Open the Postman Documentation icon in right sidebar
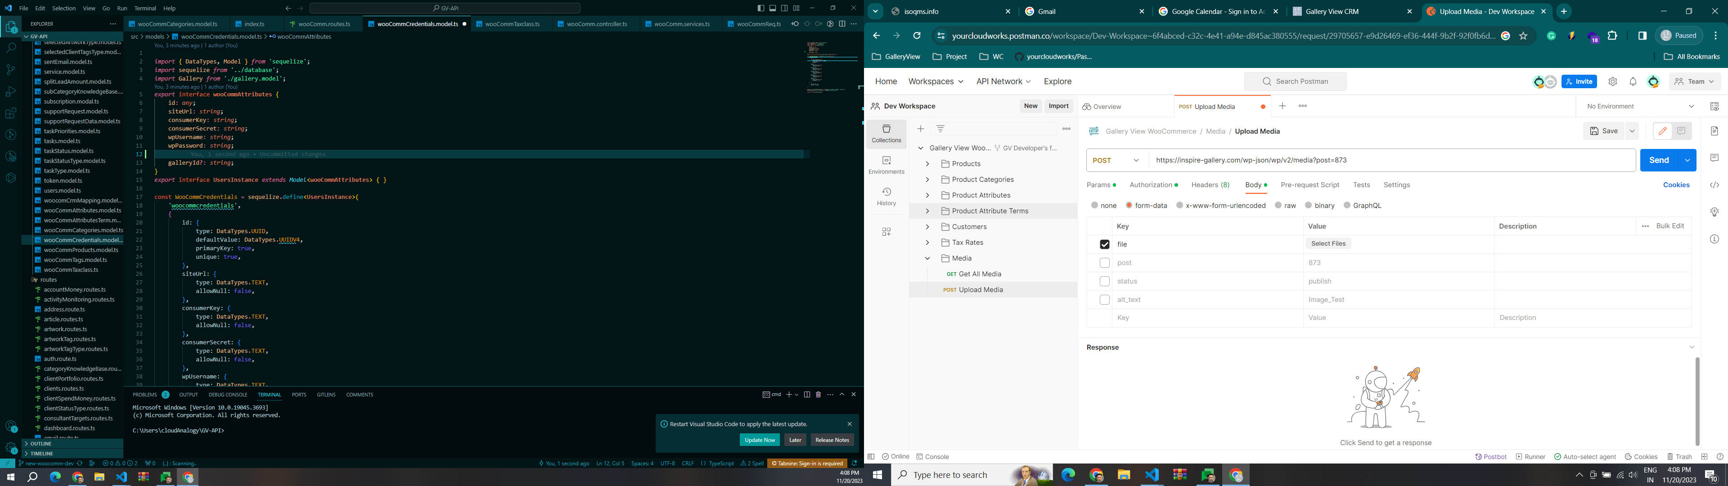 point(1714,130)
